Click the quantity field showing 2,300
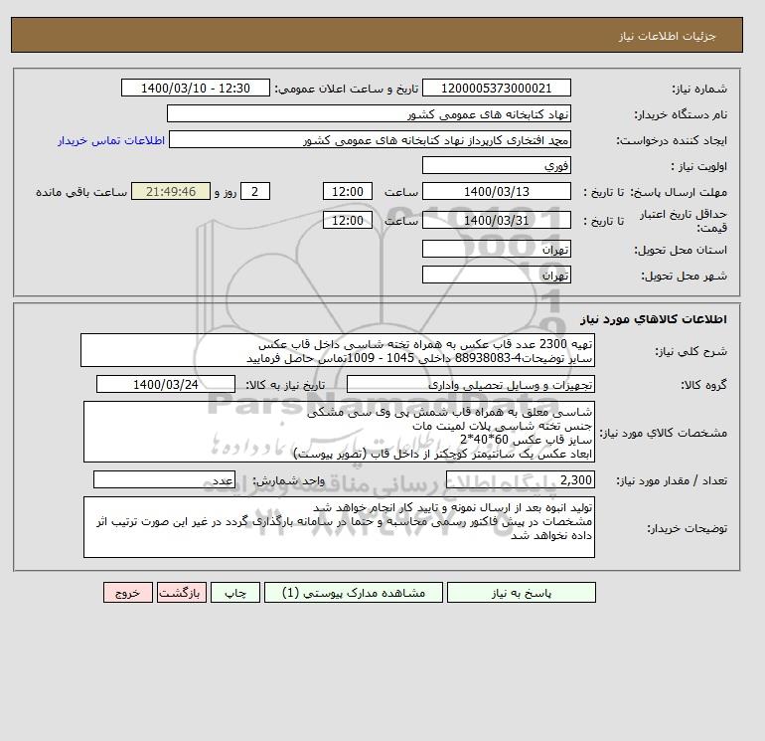Screen dimensions: 765x741 (x=520, y=480)
